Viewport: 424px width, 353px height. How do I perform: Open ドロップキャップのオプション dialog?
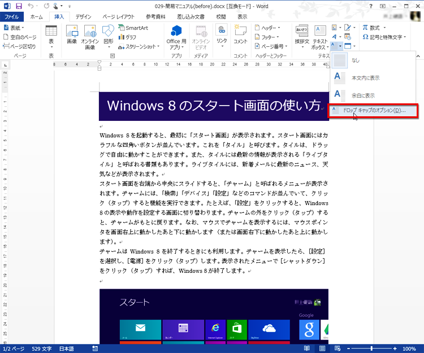[x=373, y=111]
